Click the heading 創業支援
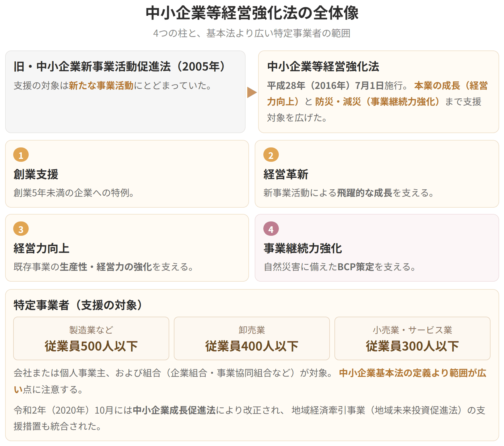 36,174
